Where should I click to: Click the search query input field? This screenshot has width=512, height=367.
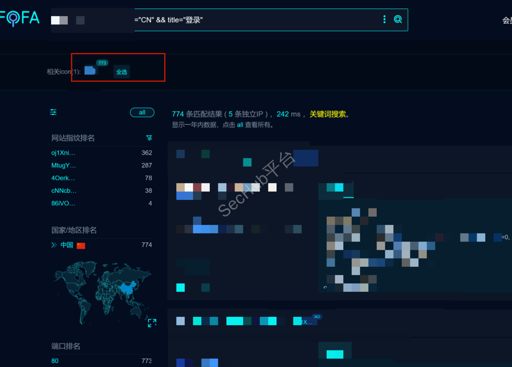point(254,20)
